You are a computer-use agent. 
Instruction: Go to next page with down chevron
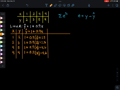117,80
